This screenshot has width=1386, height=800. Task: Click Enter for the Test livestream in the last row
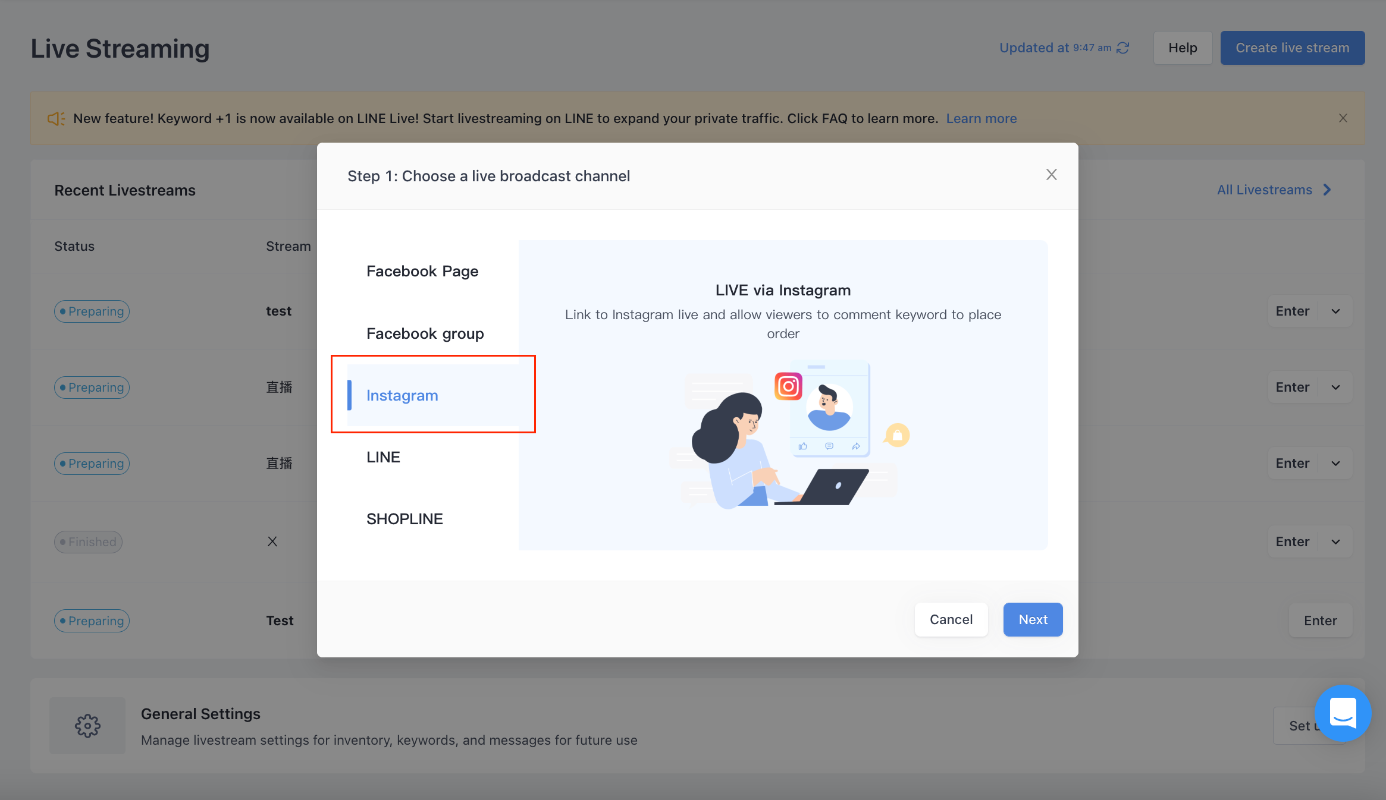1321,621
